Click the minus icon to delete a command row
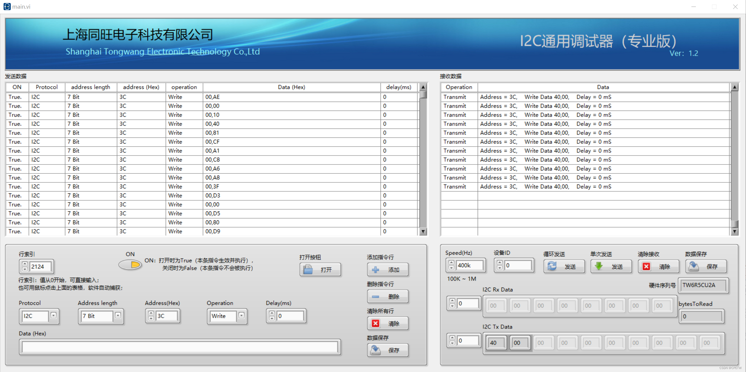 tap(375, 296)
